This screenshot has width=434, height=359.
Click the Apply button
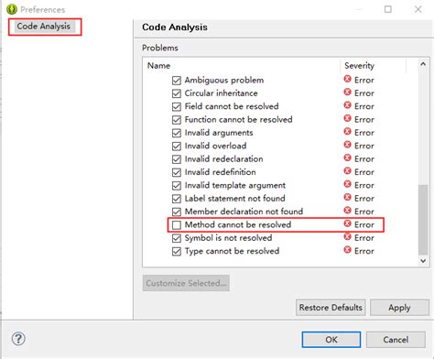point(399,308)
